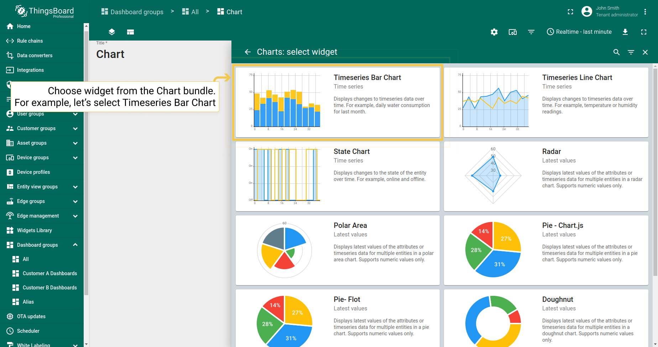Image resolution: width=658 pixels, height=347 pixels.
Task: Open the user menu three dots
Action: (x=645, y=12)
